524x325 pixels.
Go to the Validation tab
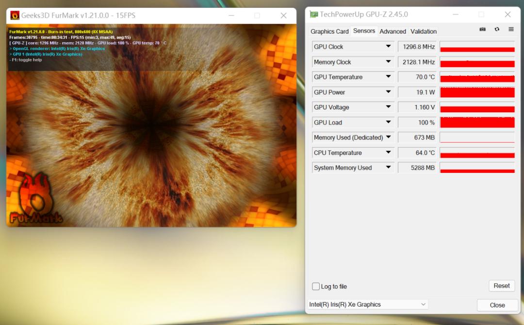click(x=424, y=31)
